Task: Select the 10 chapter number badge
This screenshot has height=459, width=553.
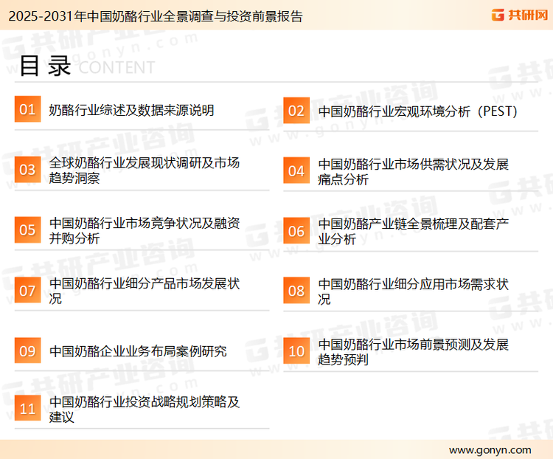Action: (x=296, y=351)
